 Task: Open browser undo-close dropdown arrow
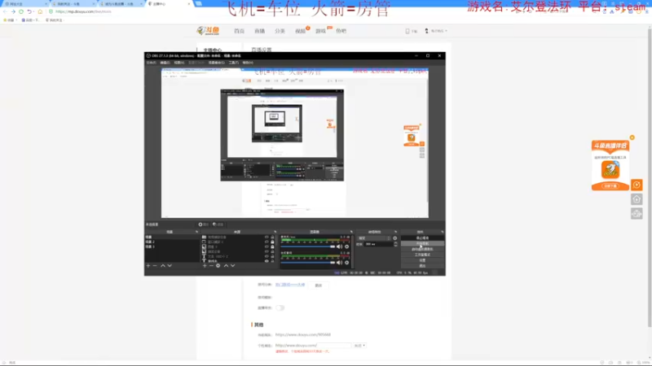tap(33, 11)
